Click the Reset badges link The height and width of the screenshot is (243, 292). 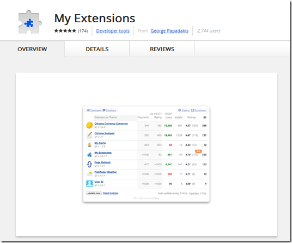(111, 193)
